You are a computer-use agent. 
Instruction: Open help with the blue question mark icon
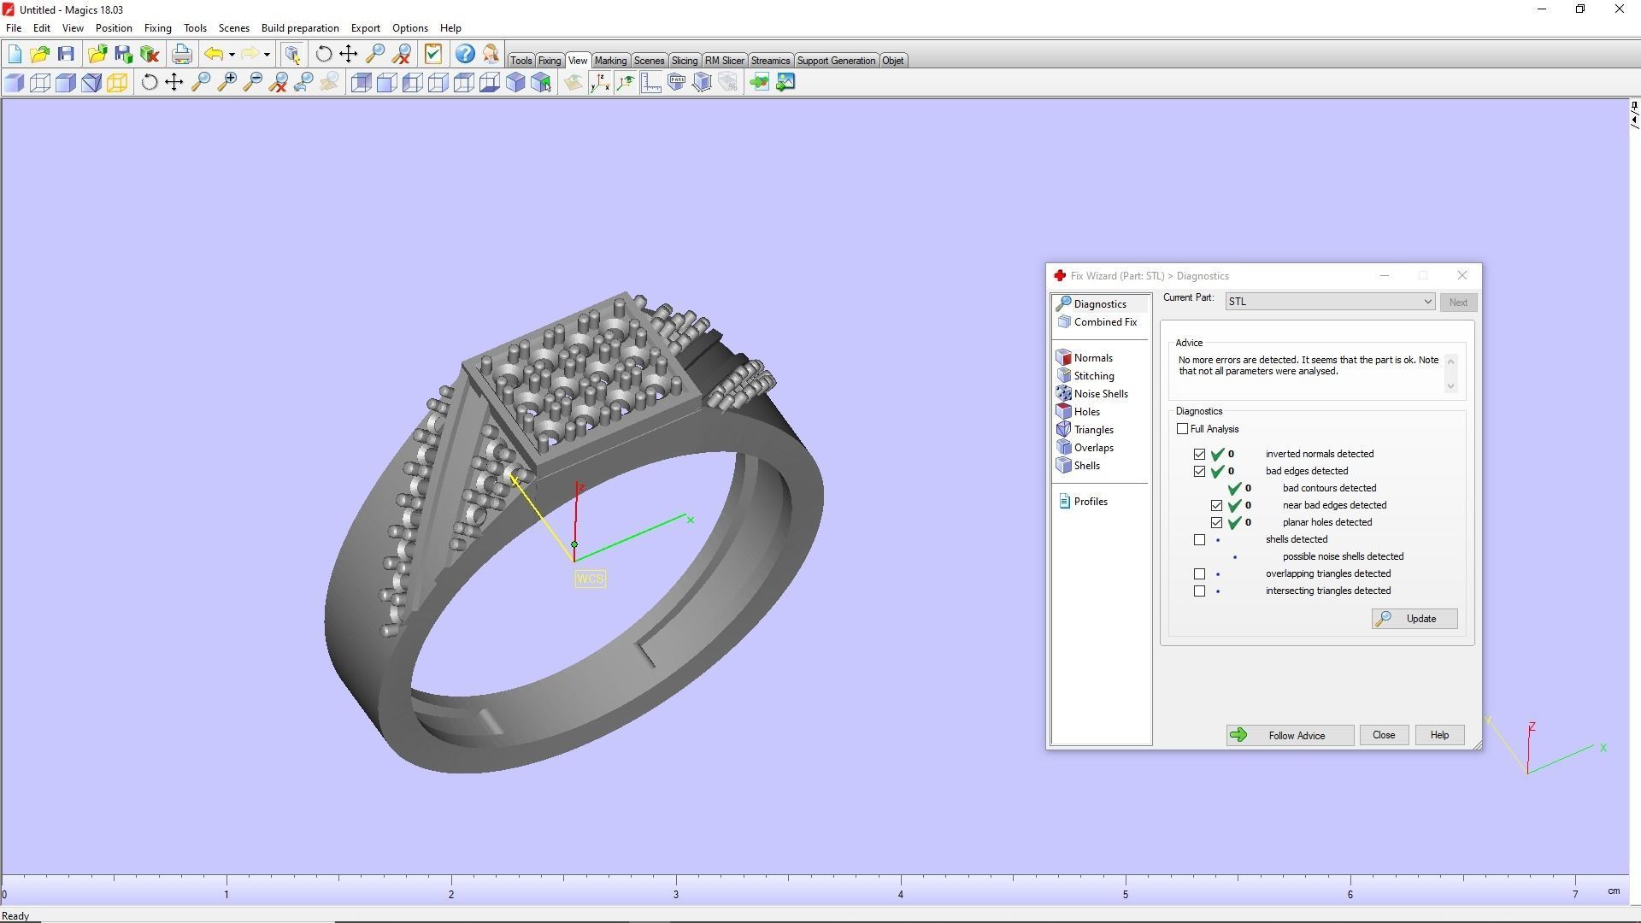(x=464, y=55)
